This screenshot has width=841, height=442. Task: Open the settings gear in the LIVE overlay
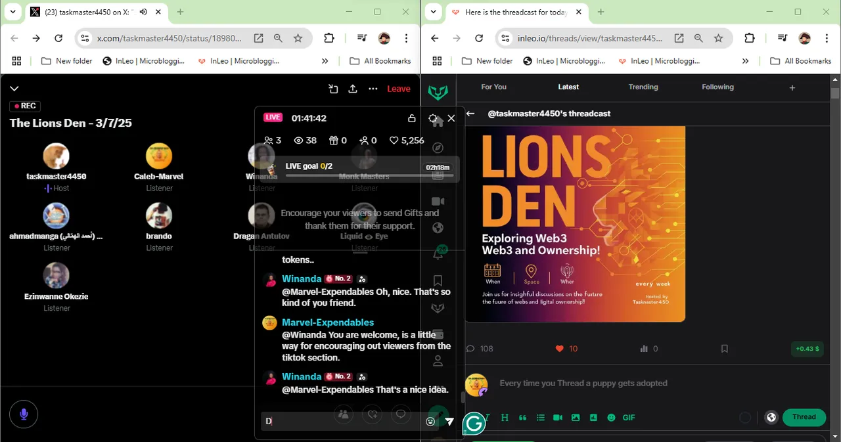click(432, 118)
